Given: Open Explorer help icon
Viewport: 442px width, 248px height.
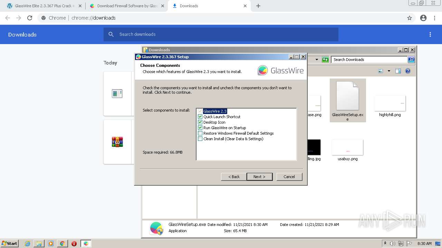Looking at the screenshot, I should [408, 71].
